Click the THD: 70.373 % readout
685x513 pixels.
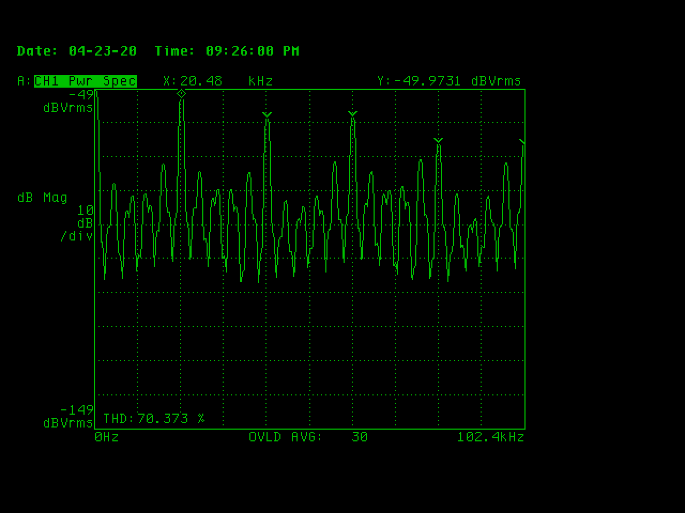154,418
